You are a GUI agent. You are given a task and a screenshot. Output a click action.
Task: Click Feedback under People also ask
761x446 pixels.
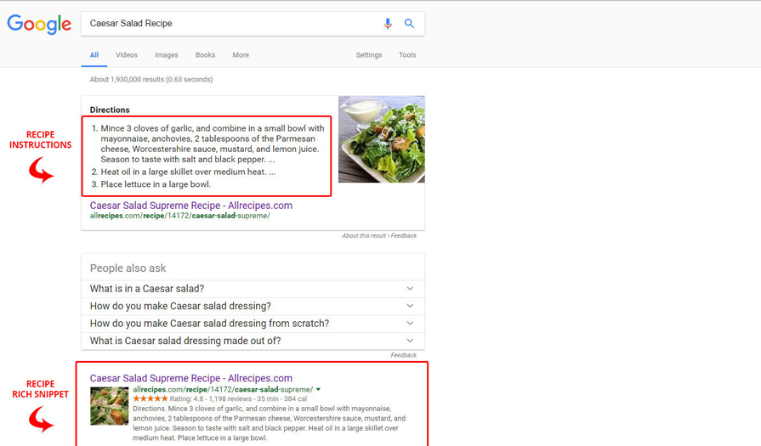[403, 355]
